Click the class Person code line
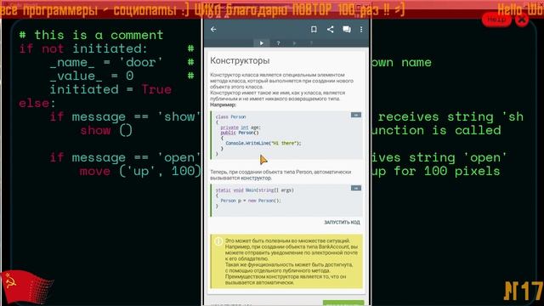 pos(230,117)
